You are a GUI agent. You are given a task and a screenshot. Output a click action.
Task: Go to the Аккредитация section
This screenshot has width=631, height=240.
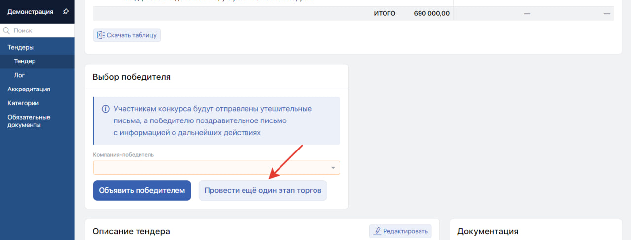point(29,89)
